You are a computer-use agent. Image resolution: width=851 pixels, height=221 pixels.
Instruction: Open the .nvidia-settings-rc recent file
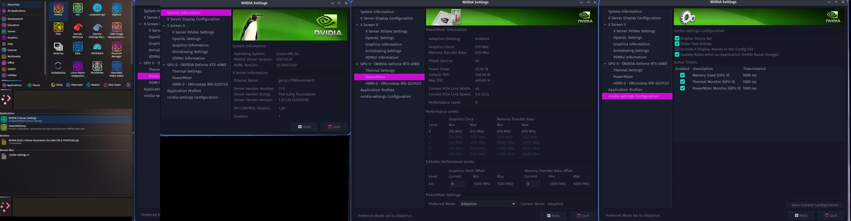pyautogui.click(x=66, y=156)
